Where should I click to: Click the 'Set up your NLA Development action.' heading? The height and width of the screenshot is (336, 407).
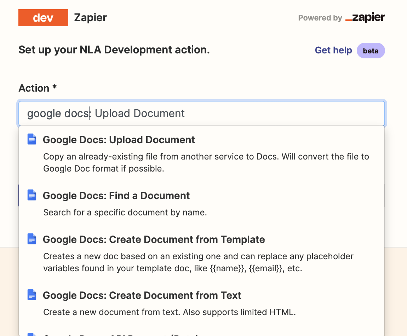pyautogui.click(x=114, y=50)
